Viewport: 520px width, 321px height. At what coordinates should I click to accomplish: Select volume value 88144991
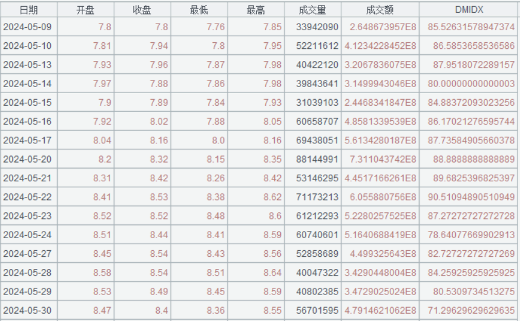(x=317, y=159)
